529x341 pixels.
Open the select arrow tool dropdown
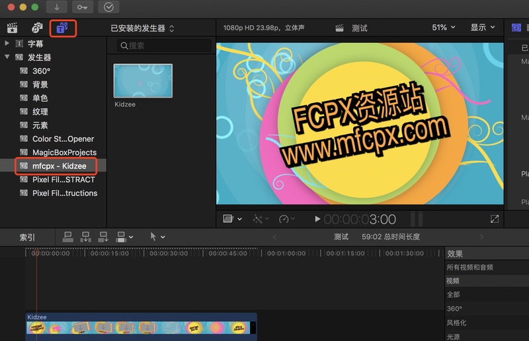click(x=157, y=237)
